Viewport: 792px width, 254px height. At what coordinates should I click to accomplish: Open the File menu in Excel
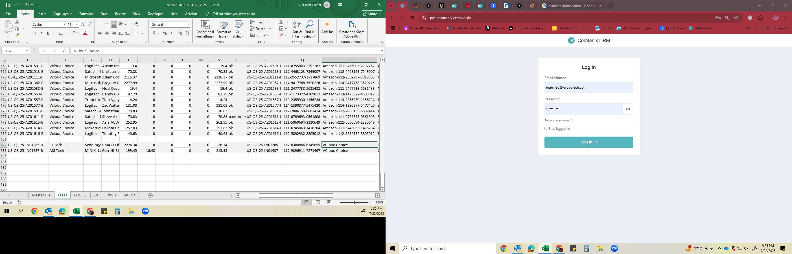click(x=8, y=14)
